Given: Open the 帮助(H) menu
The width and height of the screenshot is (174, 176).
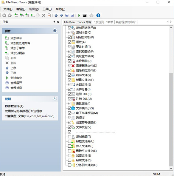Looking at the screenshot, I should point(60,9).
